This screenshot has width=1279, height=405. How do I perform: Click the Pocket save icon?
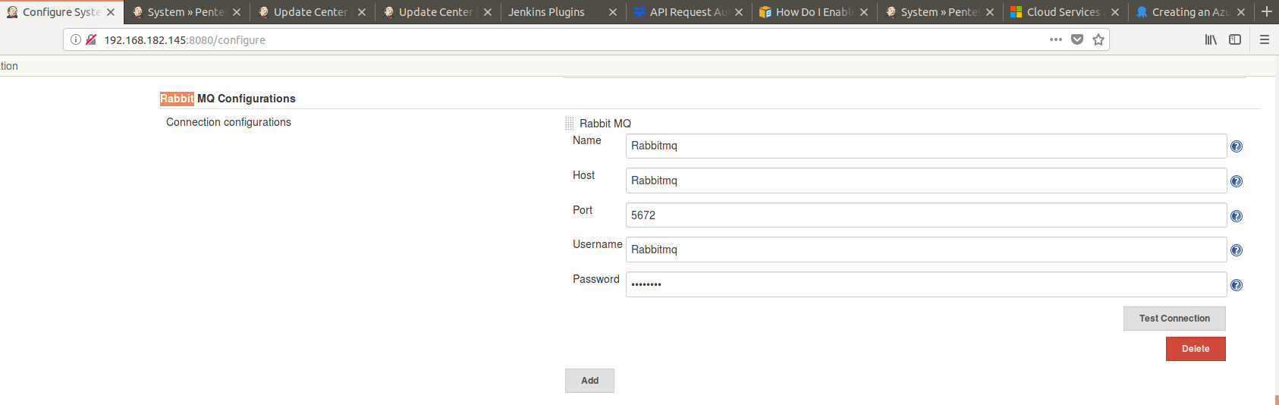point(1076,39)
